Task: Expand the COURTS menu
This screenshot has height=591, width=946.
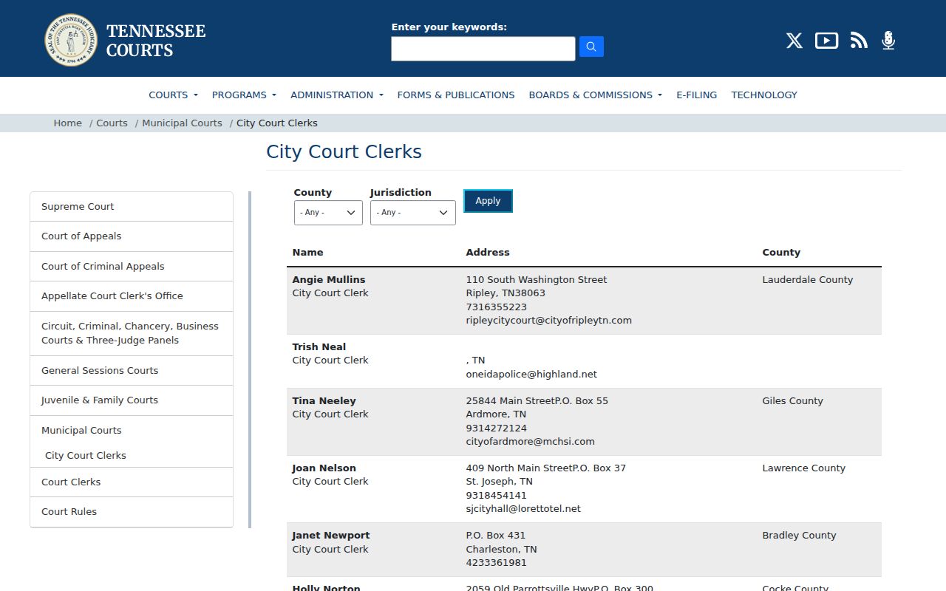Action: [173, 95]
